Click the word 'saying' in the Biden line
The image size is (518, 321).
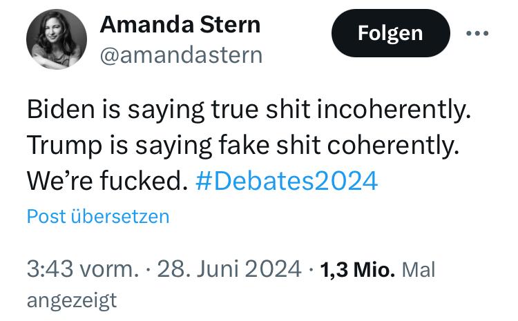(x=166, y=110)
